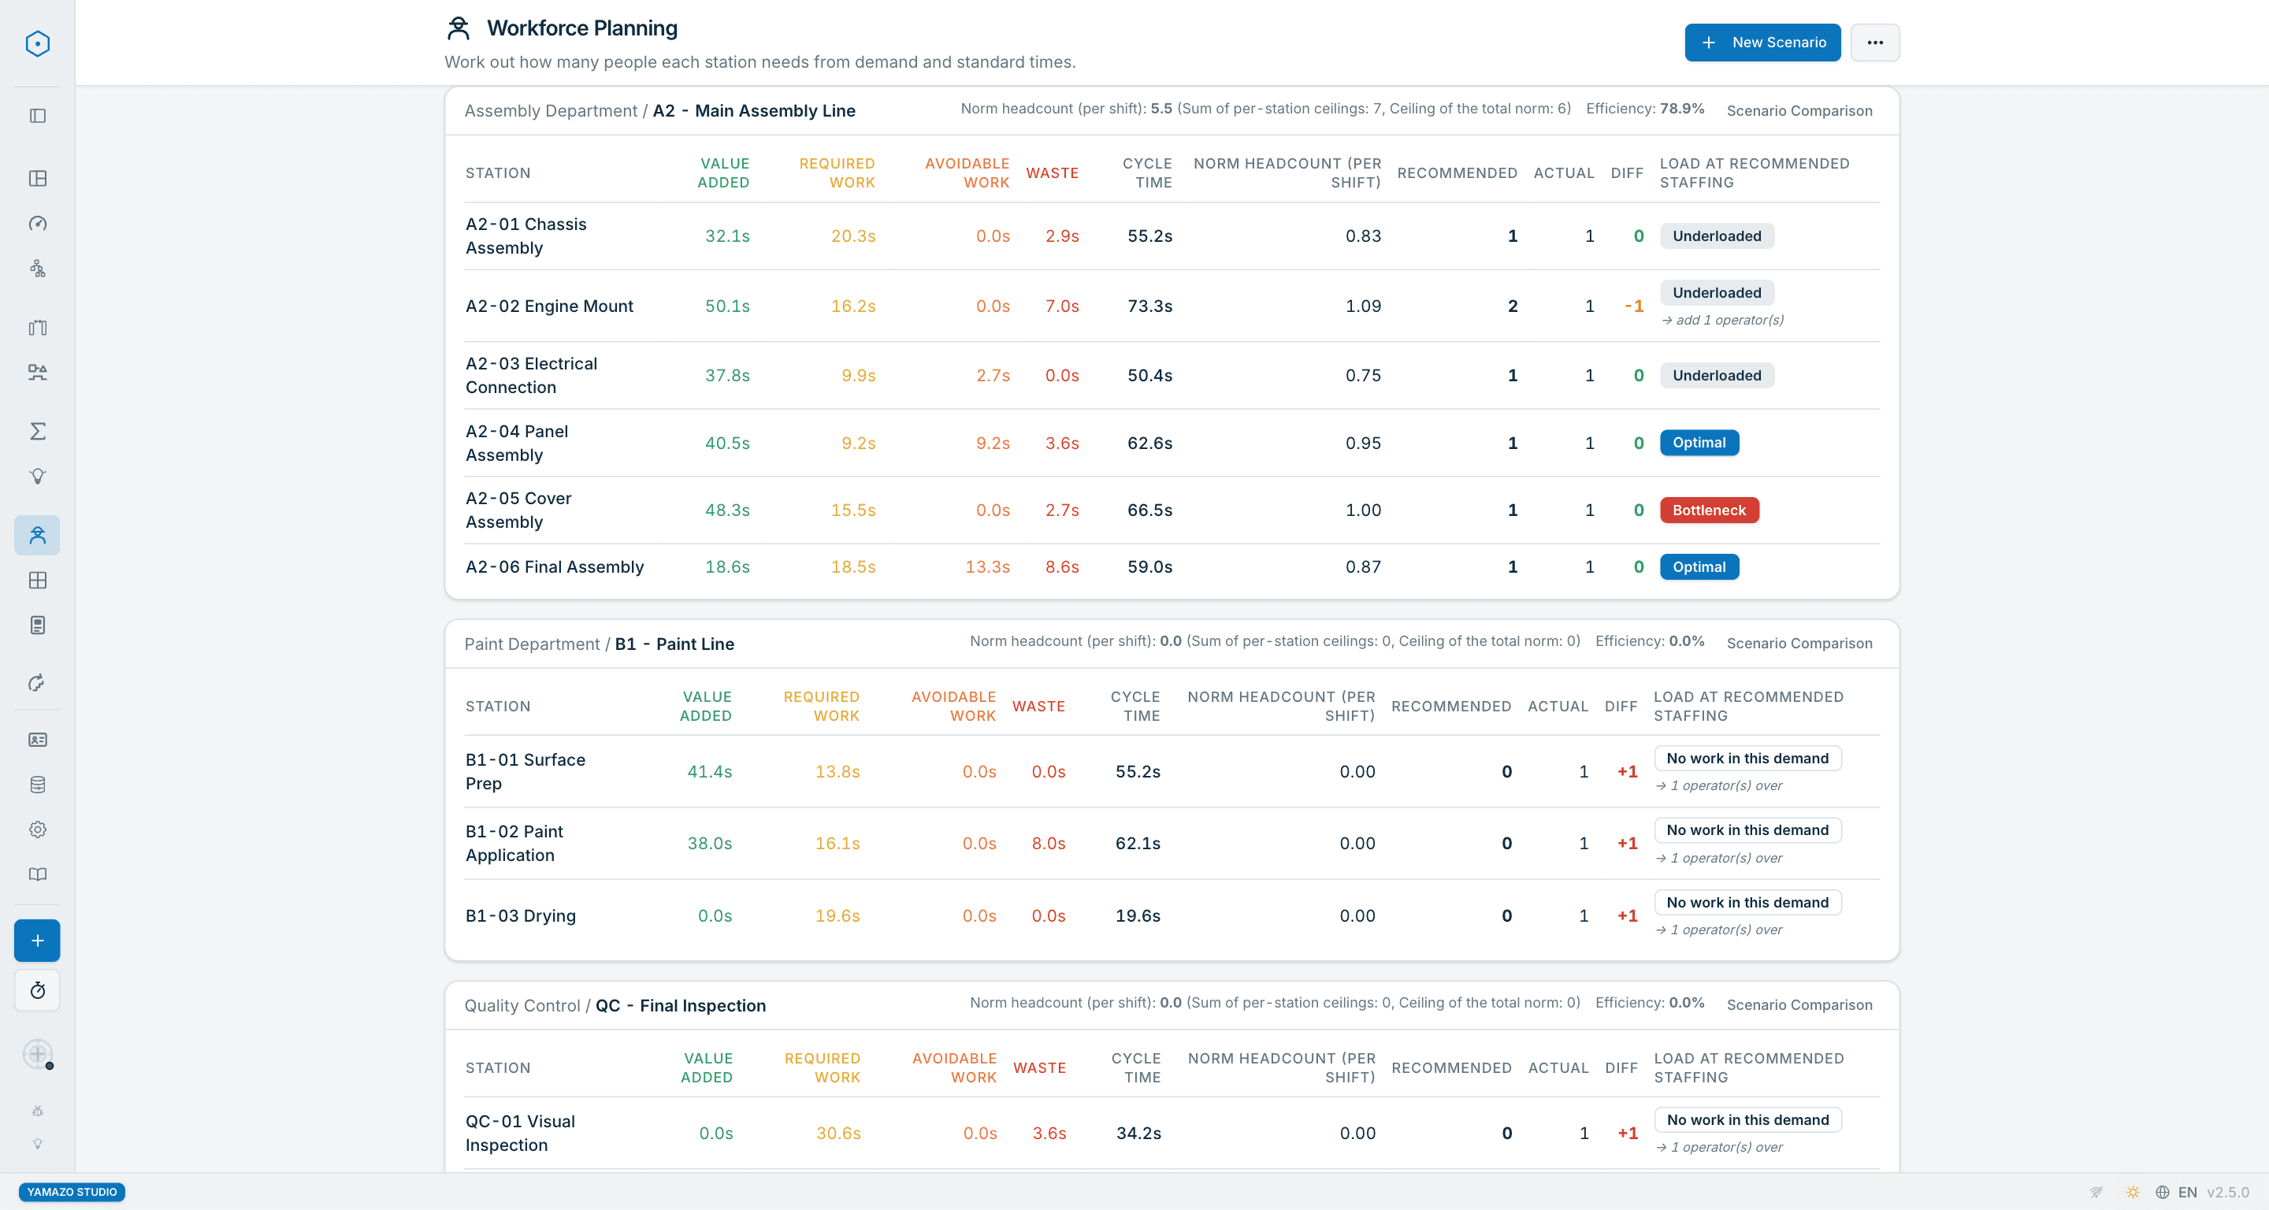This screenshot has height=1210, width=2269.
Task: Click the 30.6s required work for QC-01
Action: (x=837, y=1133)
